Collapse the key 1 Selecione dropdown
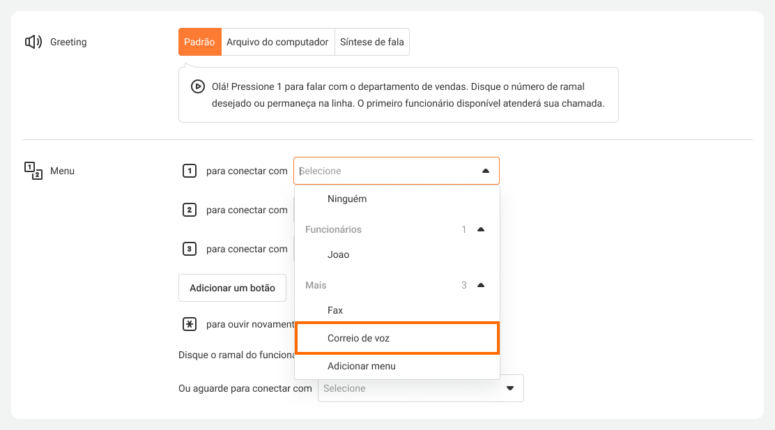 (x=485, y=171)
